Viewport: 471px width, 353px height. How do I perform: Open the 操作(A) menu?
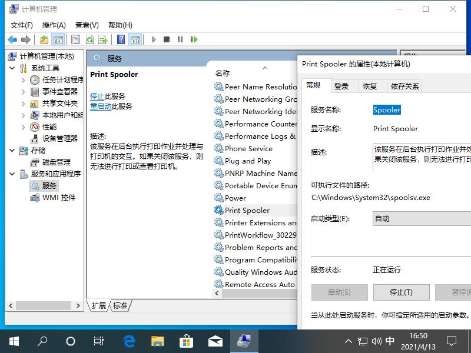pos(54,25)
